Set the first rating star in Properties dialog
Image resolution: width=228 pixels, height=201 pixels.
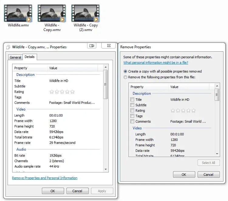tap(52, 92)
